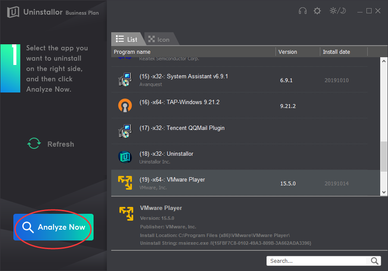
Task: Select the Tencent QQMail Plugin row
Action: pyautogui.click(x=239, y=131)
